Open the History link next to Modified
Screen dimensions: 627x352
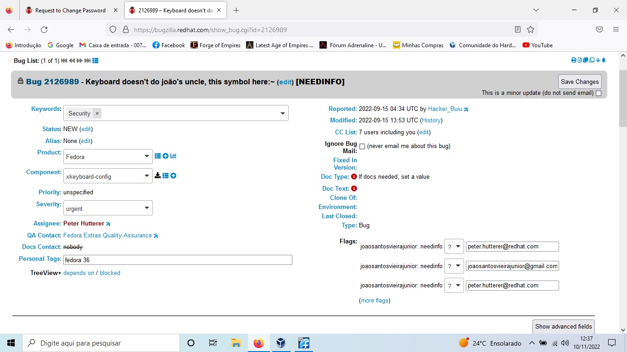[431, 121]
